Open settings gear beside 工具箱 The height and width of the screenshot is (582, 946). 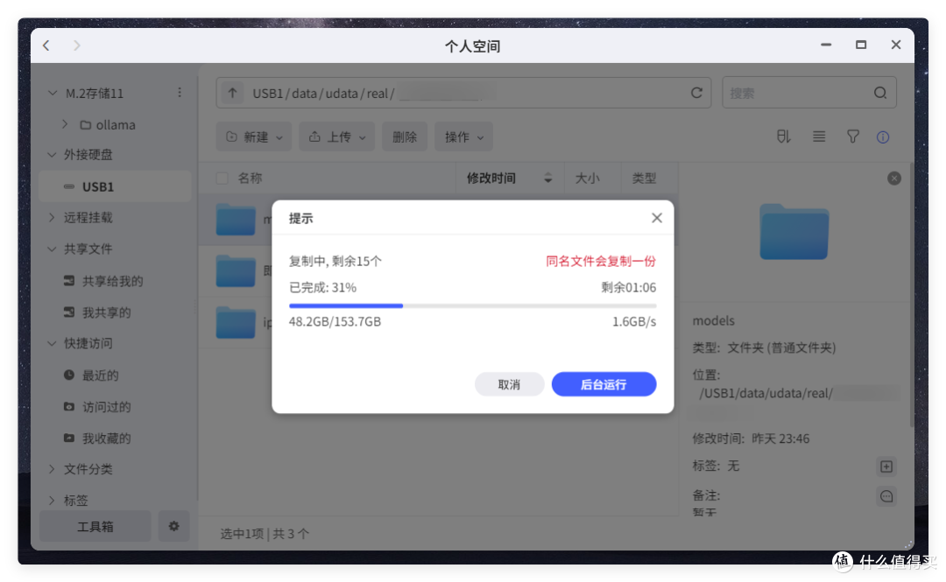coord(173,526)
